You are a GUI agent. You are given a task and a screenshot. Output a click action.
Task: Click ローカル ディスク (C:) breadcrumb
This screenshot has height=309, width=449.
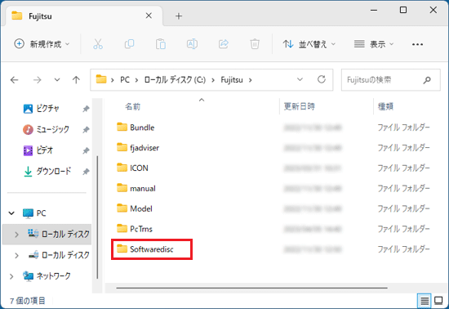coord(175,80)
